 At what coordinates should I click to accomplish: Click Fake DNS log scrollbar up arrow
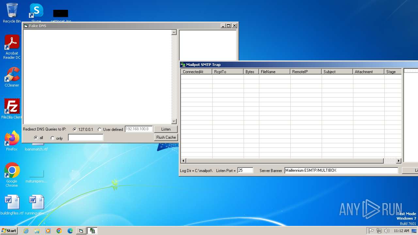click(174, 32)
